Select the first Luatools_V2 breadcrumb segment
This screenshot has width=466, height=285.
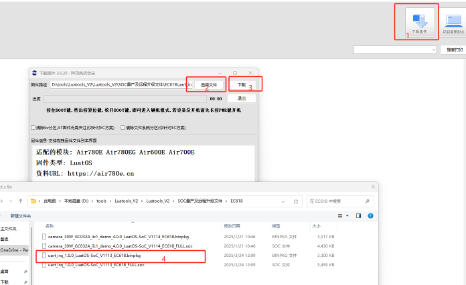[x=127, y=201]
